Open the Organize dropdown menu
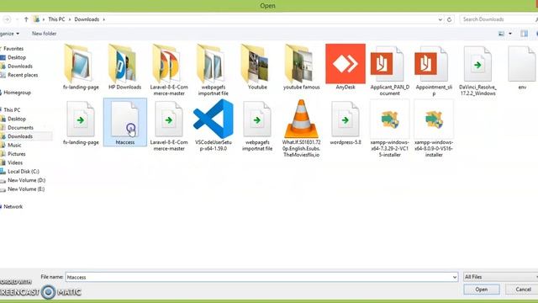The image size is (538, 303). 9,34
